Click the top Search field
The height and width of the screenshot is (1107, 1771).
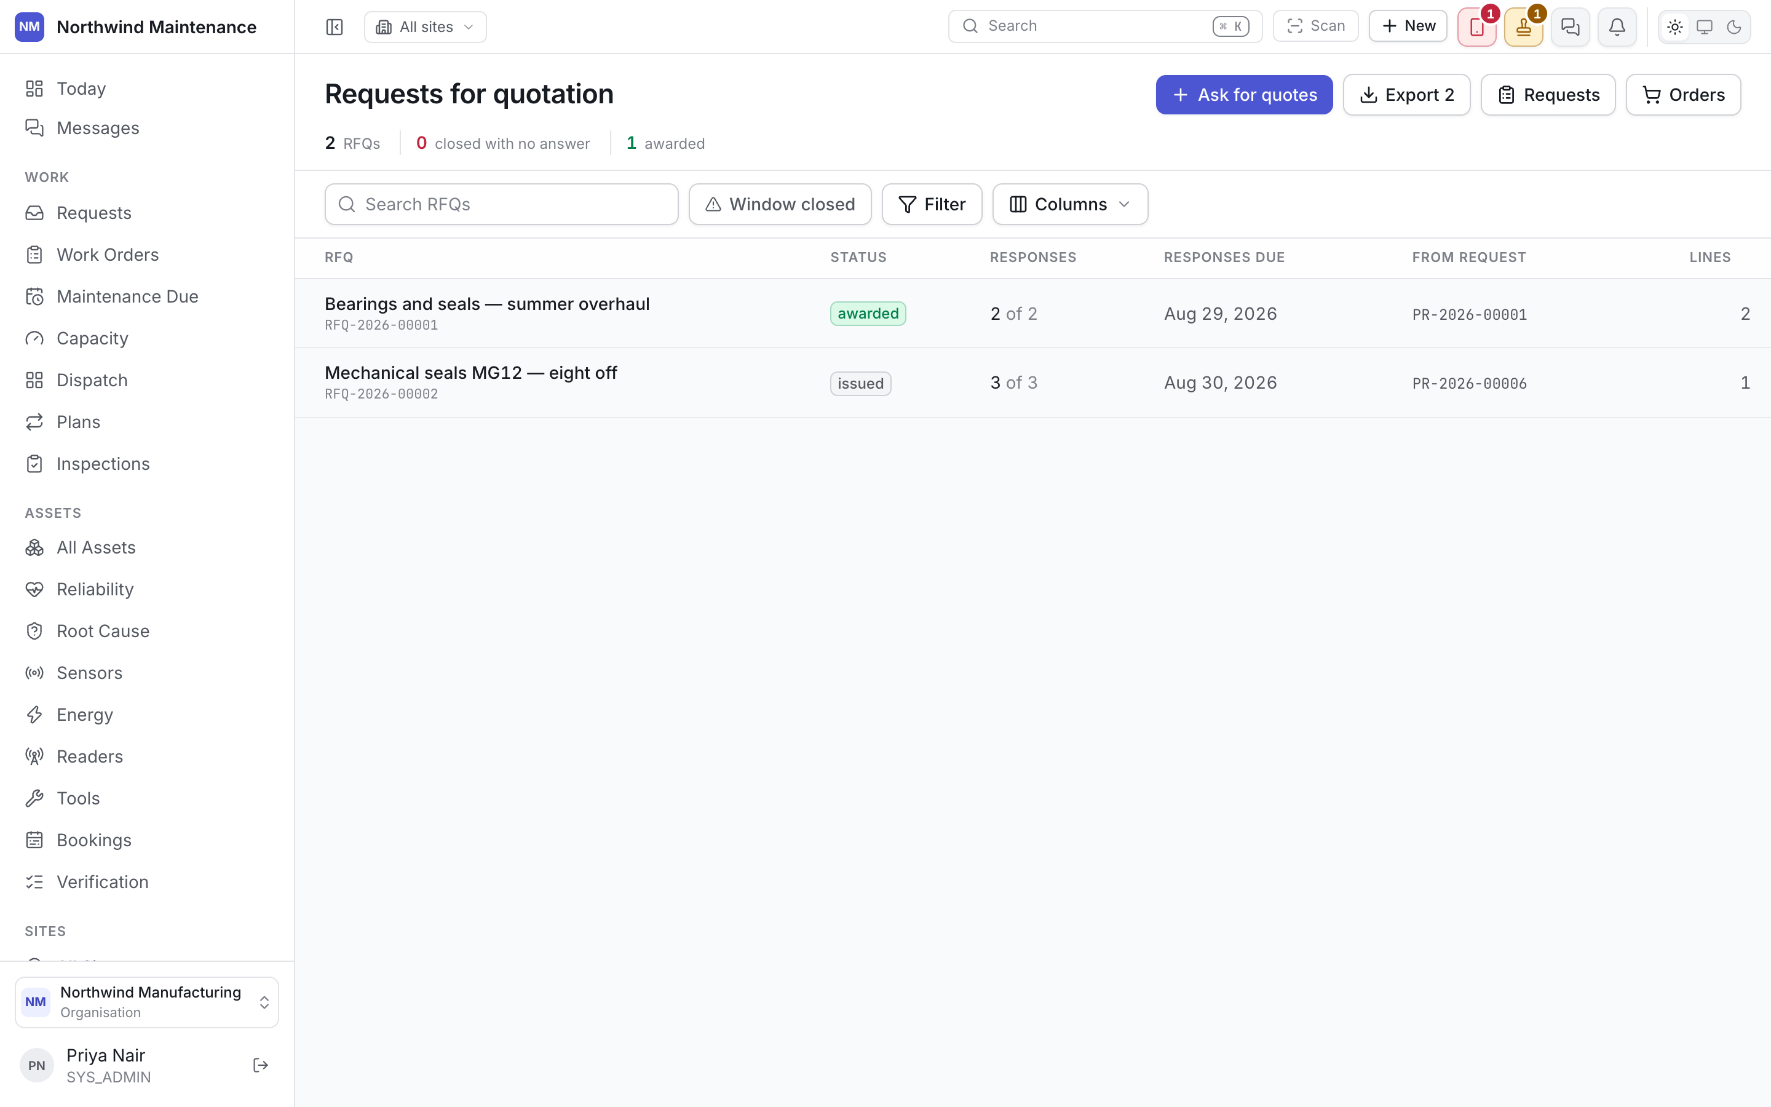[x=1105, y=26]
